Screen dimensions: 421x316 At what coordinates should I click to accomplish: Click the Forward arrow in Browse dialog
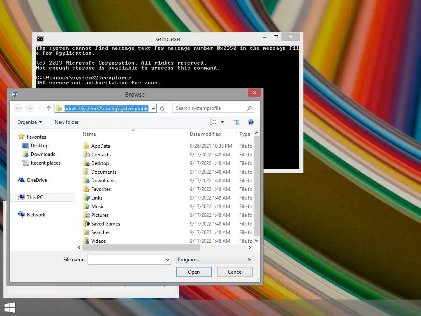[30, 108]
